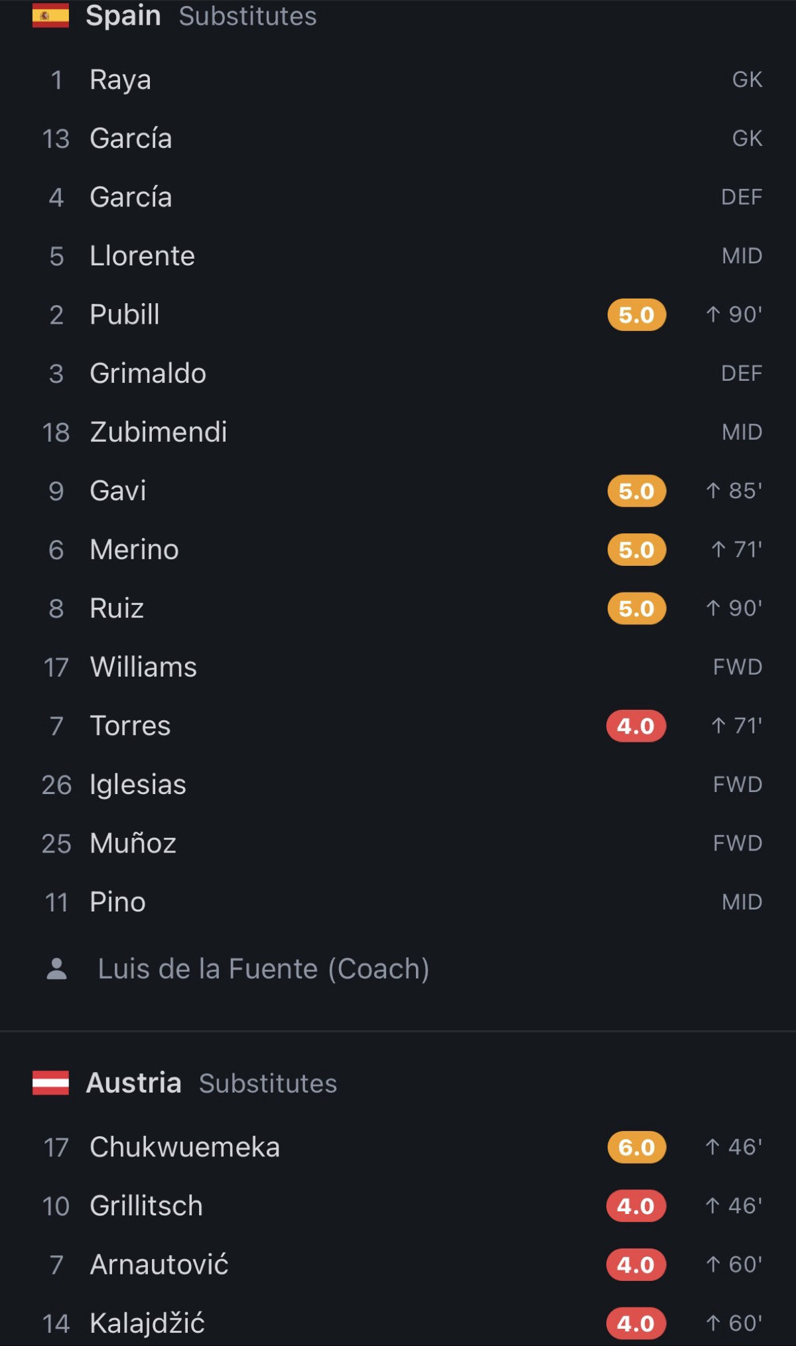Select Grimaldo's player row

coord(398,373)
